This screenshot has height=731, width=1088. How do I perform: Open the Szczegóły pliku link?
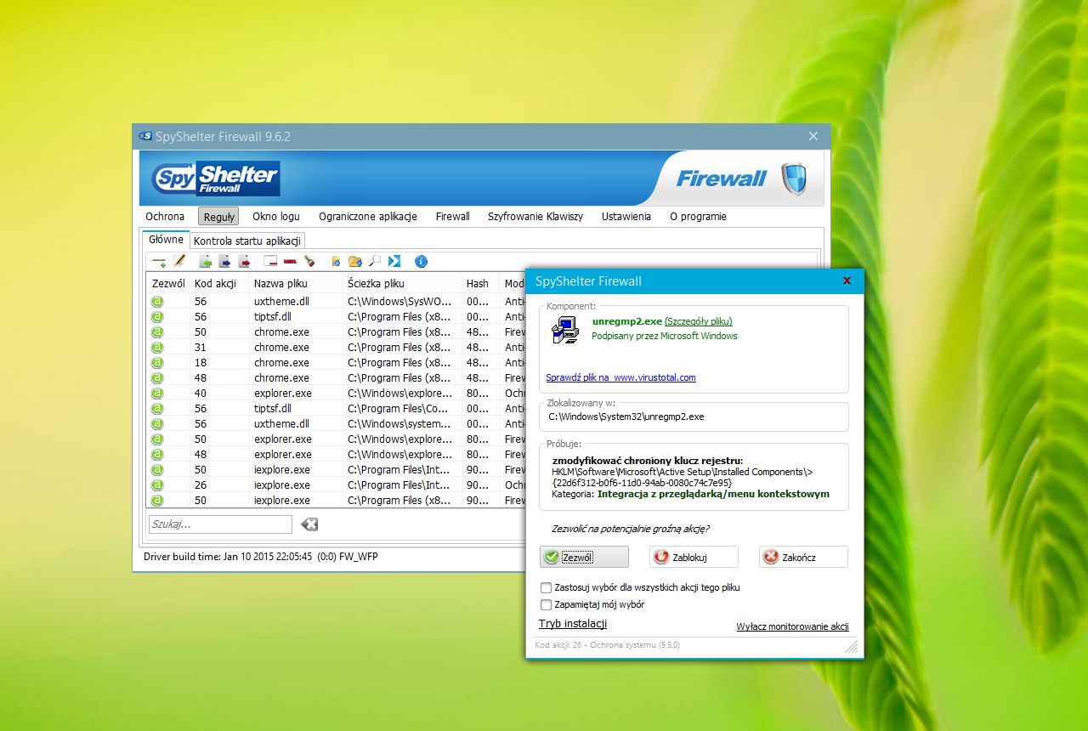(698, 321)
